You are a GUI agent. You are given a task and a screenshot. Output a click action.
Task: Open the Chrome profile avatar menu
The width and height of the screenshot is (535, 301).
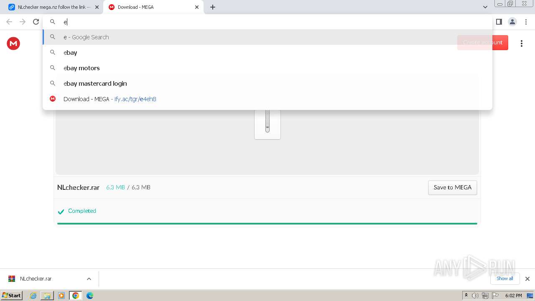click(512, 22)
